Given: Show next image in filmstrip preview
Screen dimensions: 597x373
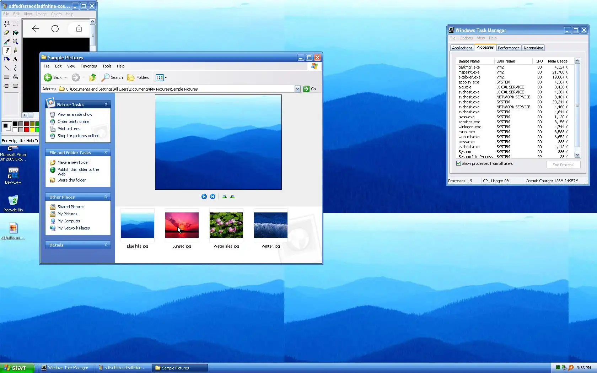Looking at the screenshot, I should [213, 197].
